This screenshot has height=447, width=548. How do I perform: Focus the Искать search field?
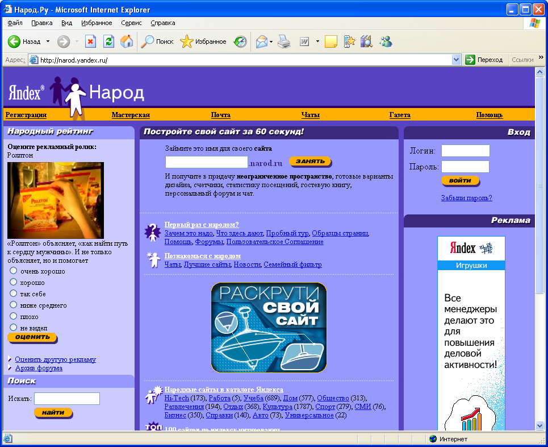(x=67, y=399)
